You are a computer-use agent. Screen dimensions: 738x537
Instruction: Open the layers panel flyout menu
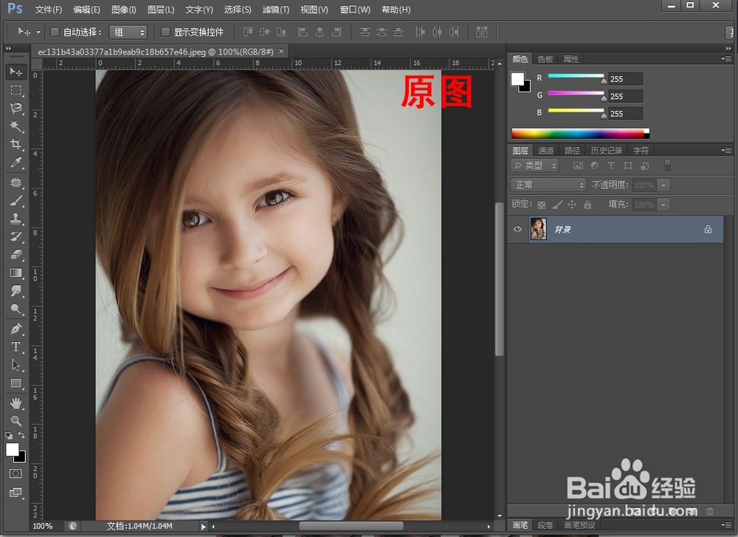(x=726, y=150)
